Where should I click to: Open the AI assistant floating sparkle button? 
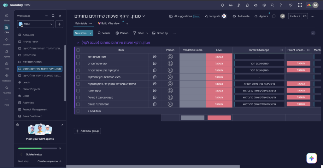coord(311,158)
